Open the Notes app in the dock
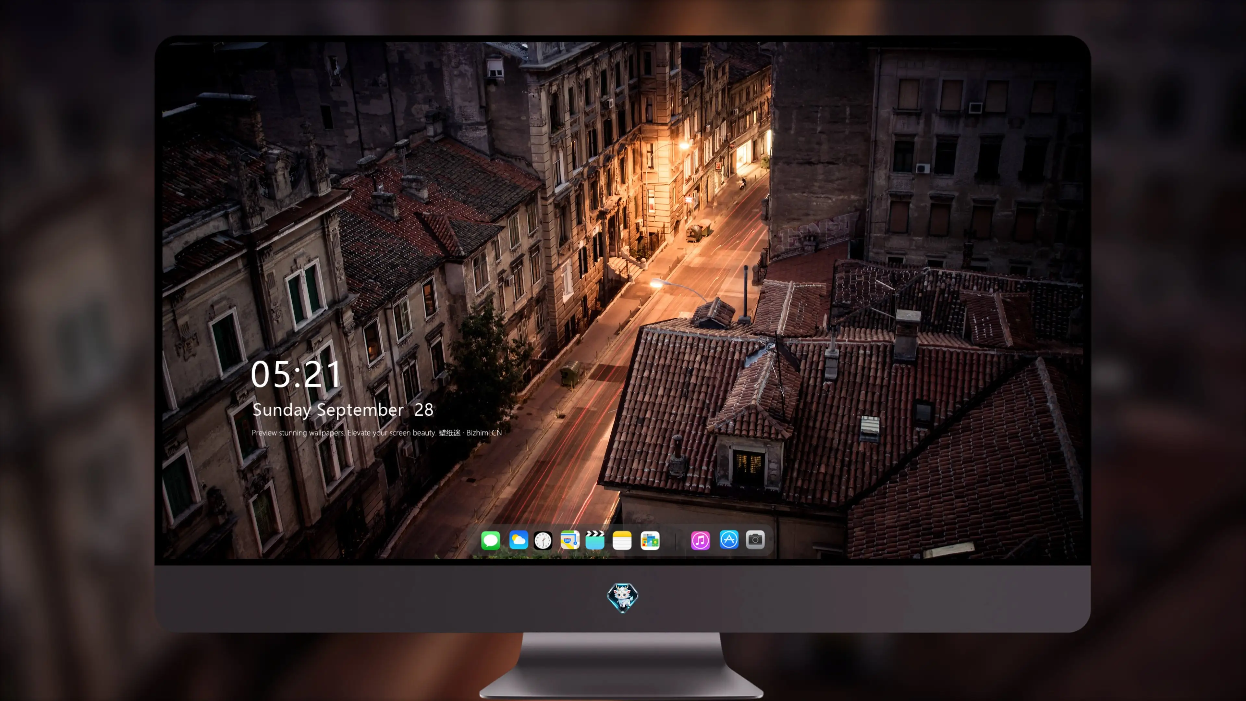The image size is (1246, 701). click(x=622, y=540)
